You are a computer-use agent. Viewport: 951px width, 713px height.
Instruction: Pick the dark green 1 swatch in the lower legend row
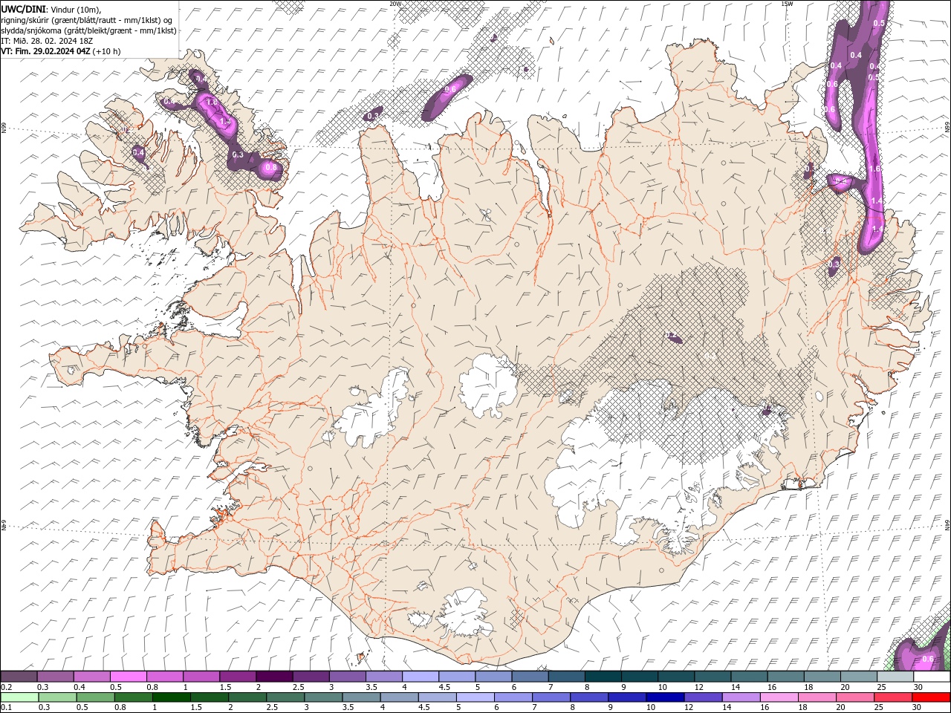coord(172,697)
